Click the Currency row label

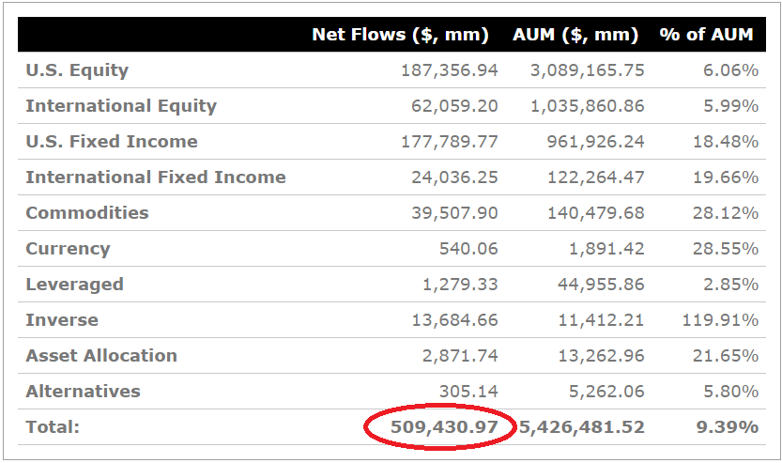pos(68,249)
